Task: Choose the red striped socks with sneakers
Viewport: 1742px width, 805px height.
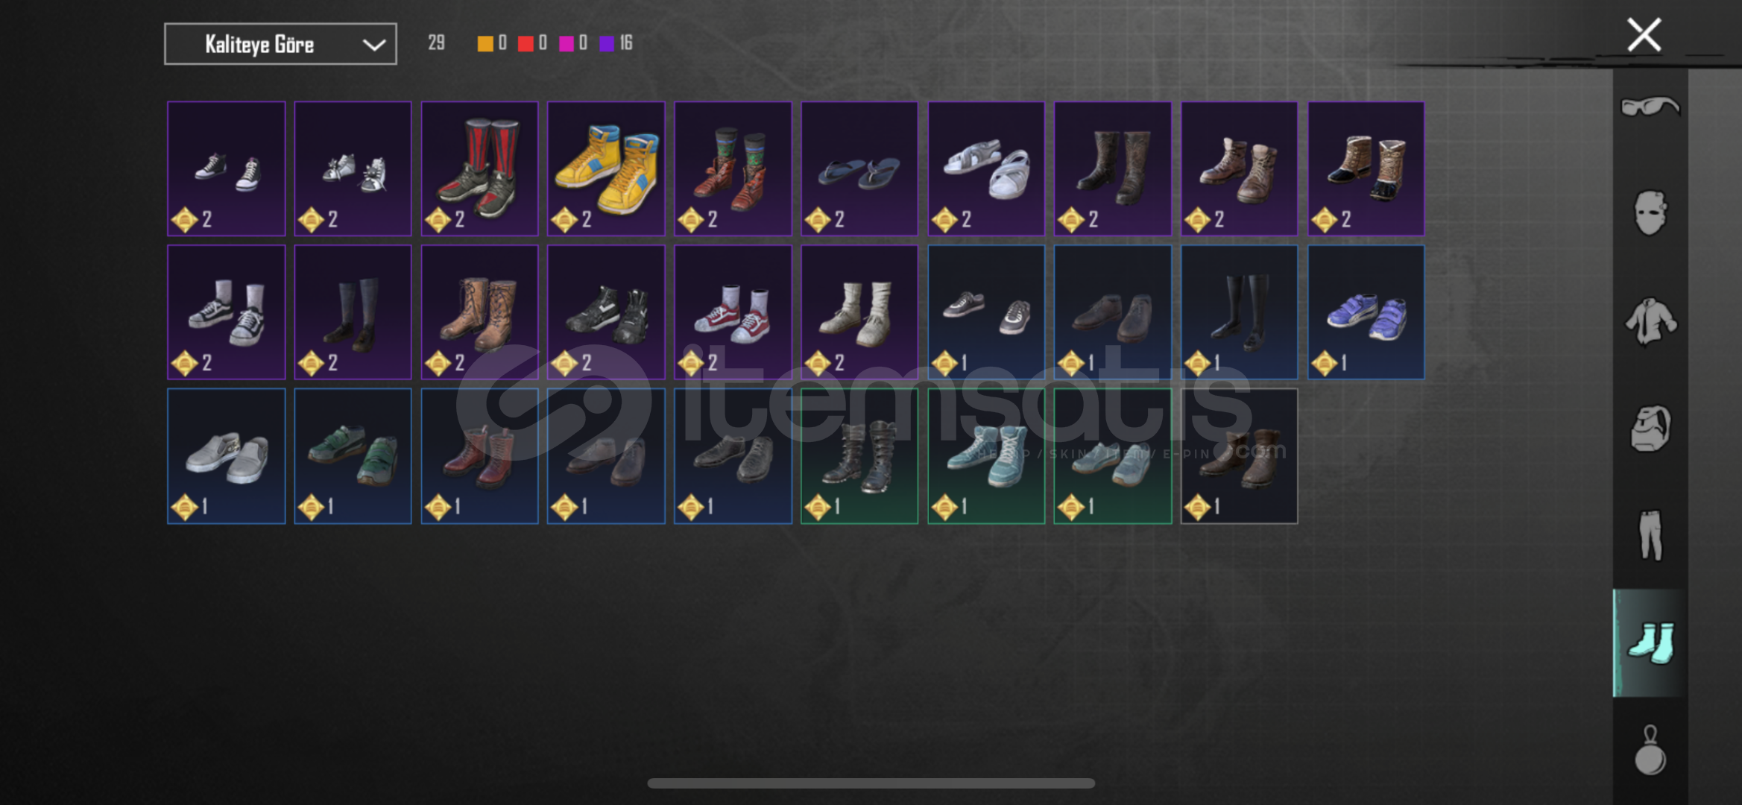Action: click(479, 168)
